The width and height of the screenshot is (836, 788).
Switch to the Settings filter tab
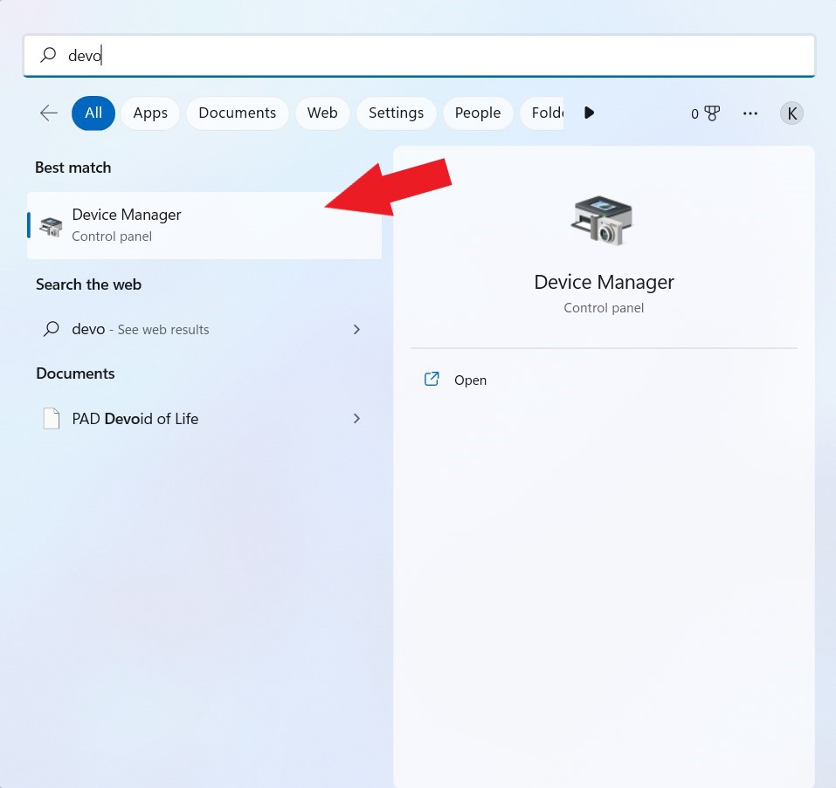[396, 113]
